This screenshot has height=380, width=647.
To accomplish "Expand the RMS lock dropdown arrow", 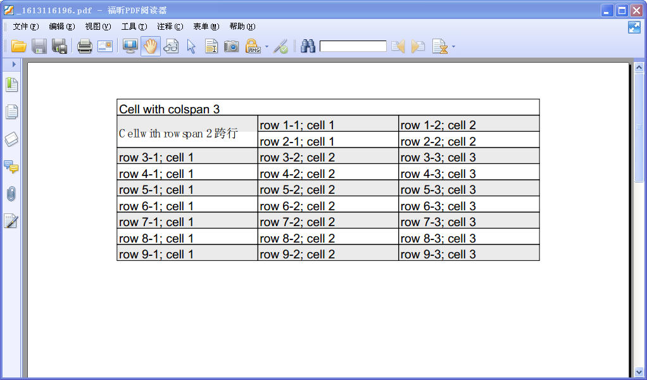I will (x=267, y=46).
